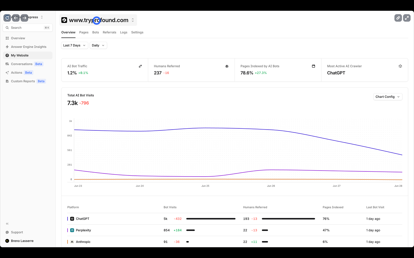Click the Breno Lasserre avatar

[x=7, y=241]
